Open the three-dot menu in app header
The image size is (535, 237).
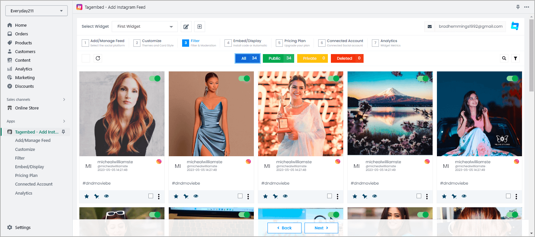(x=527, y=7)
